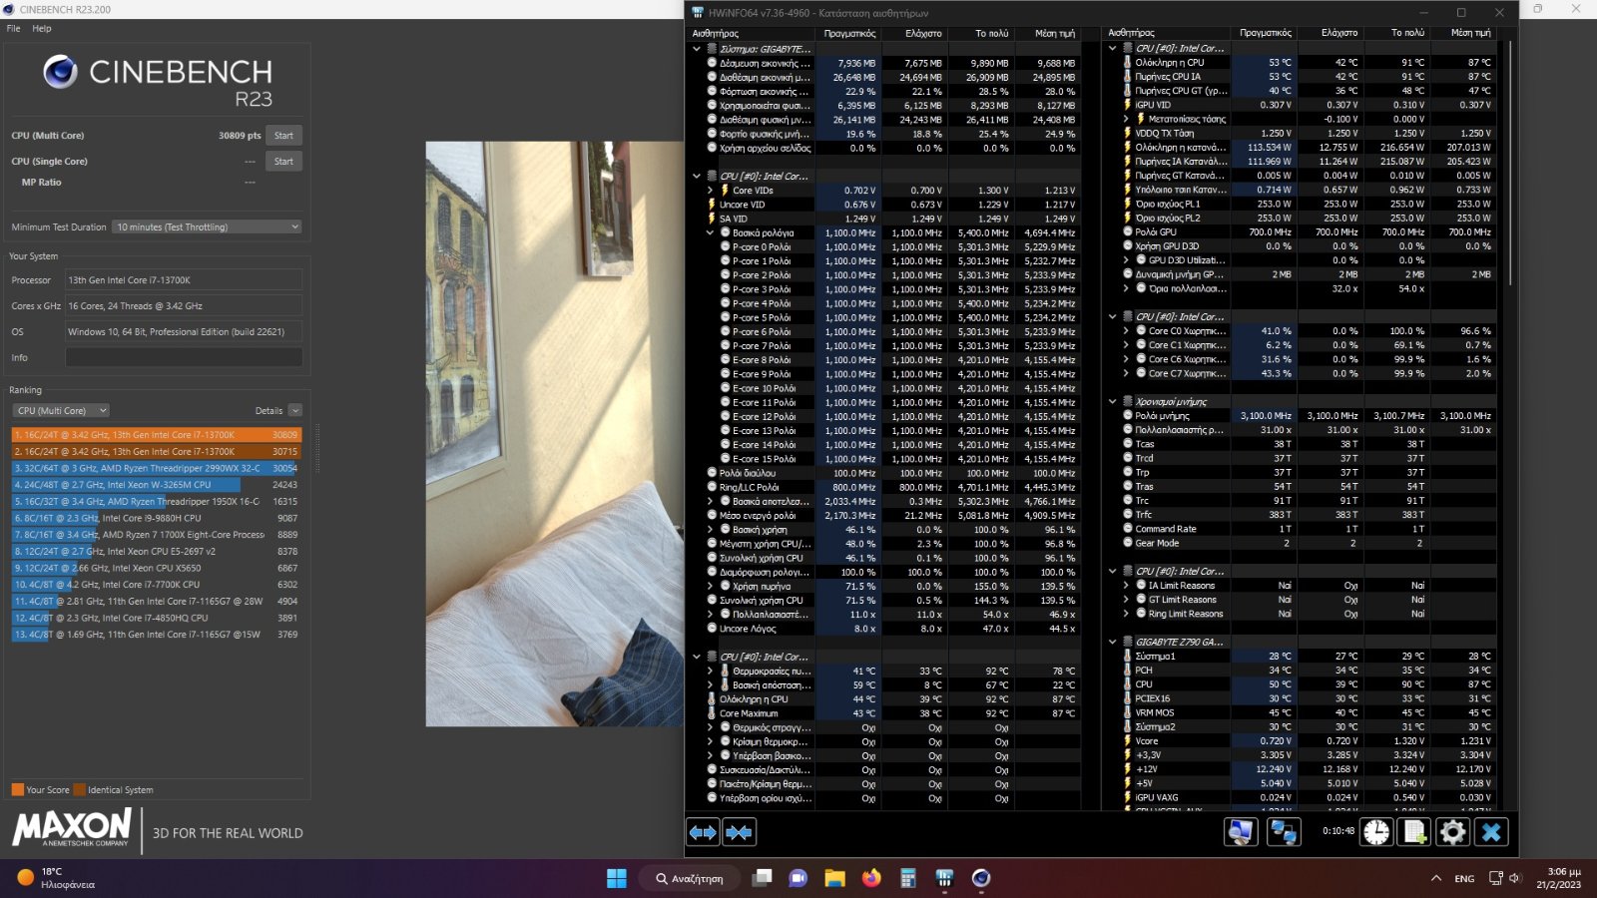
Task: Select the Threadripper 2990WX ranking row
Action: [x=156, y=468]
